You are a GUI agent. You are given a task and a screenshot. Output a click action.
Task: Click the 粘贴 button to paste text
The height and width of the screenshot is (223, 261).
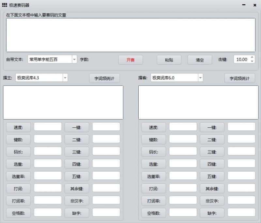coord(169,60)
